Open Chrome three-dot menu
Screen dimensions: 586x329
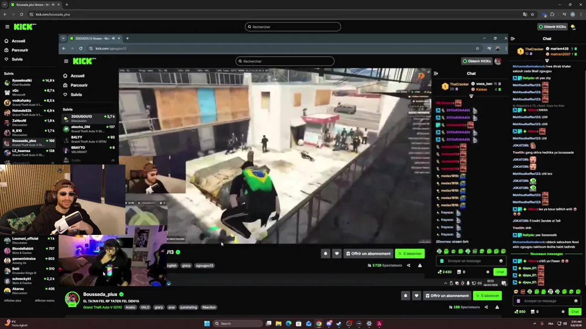tap(581, 14)
